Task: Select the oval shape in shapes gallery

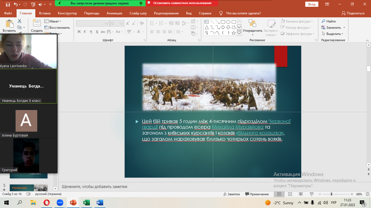Action: (x=228, y=22)
